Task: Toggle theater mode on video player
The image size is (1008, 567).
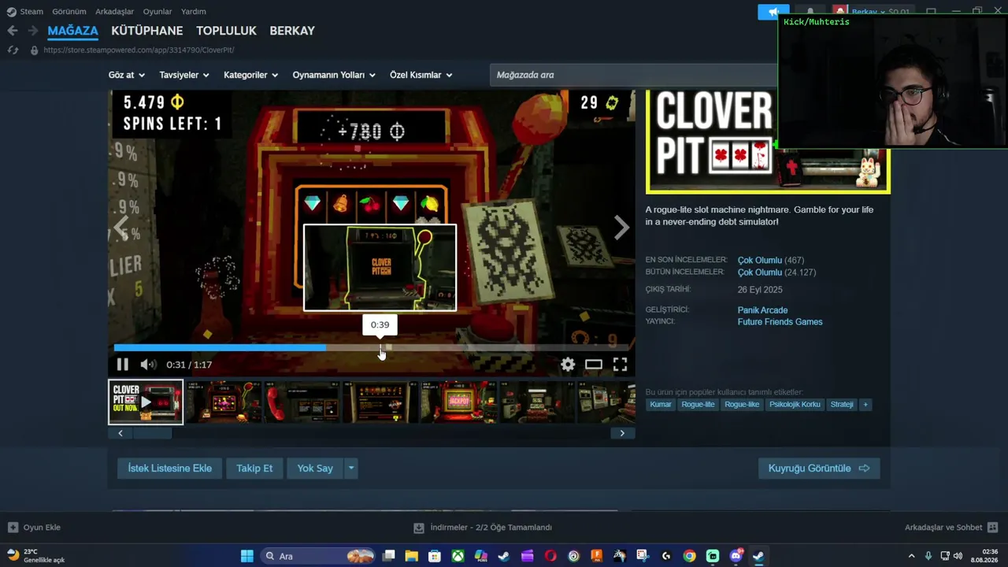Action: 594,365
